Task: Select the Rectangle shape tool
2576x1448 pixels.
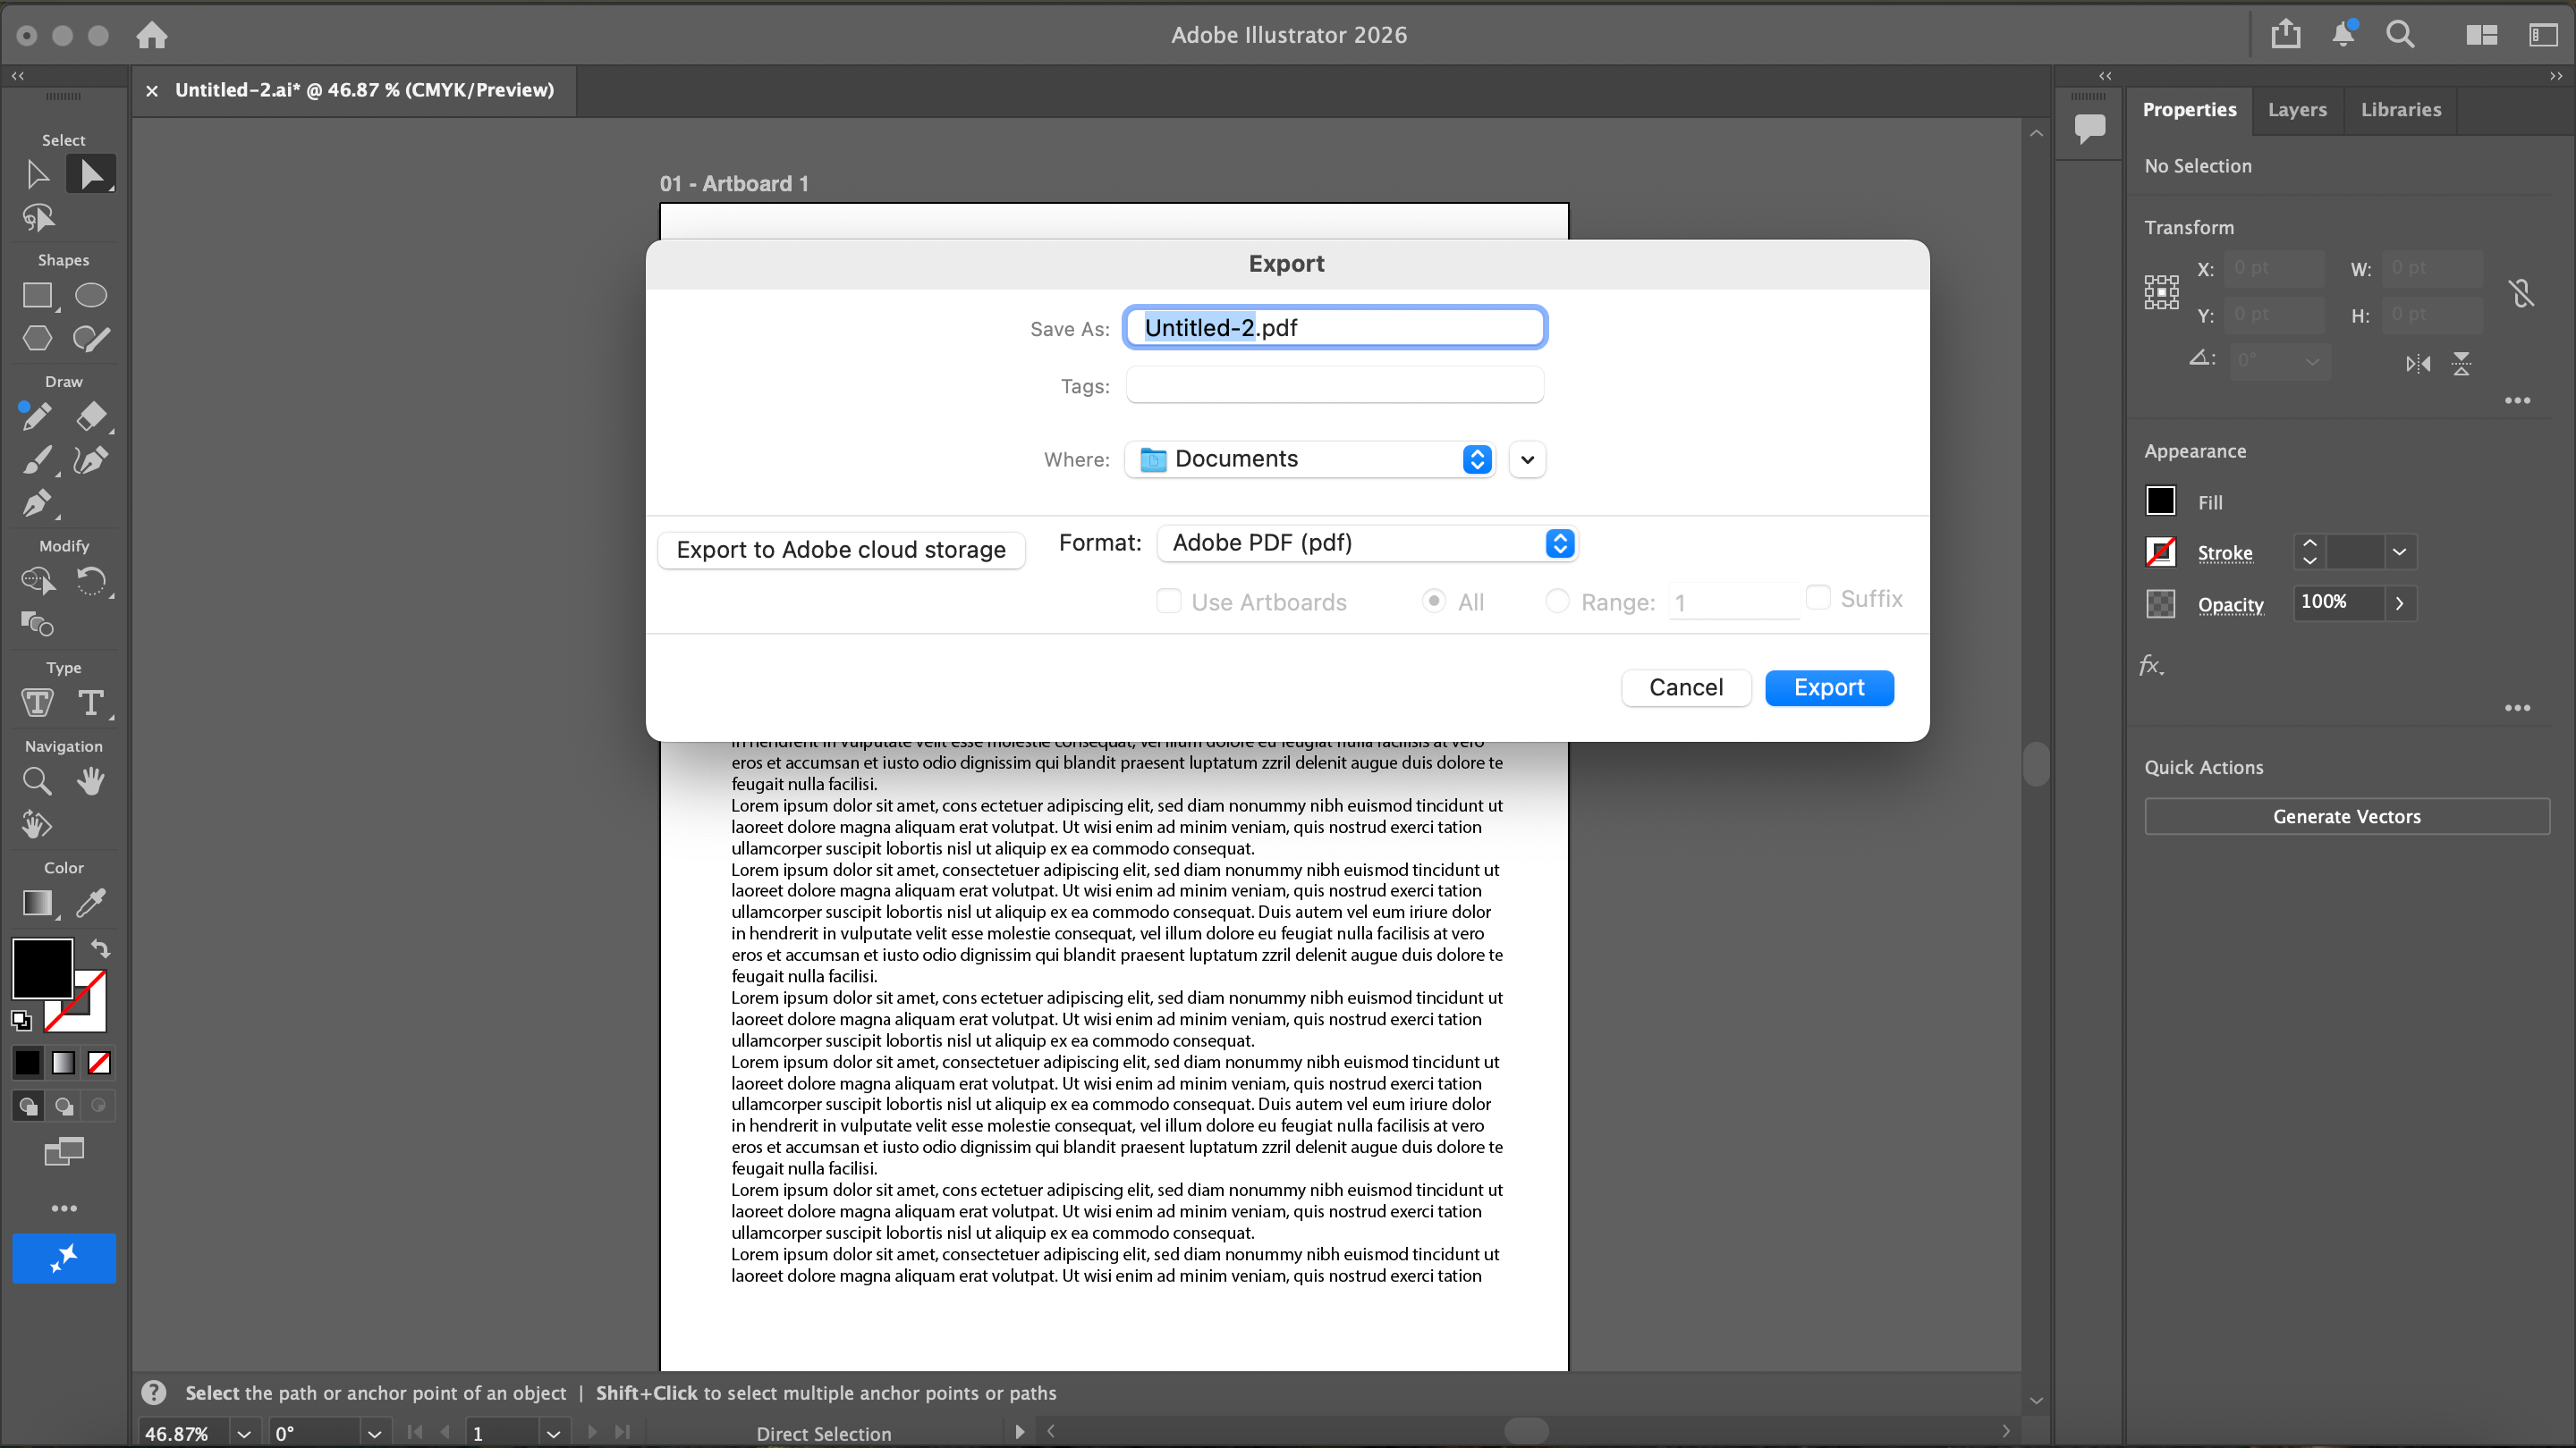Action: click(x=37, y=296)
